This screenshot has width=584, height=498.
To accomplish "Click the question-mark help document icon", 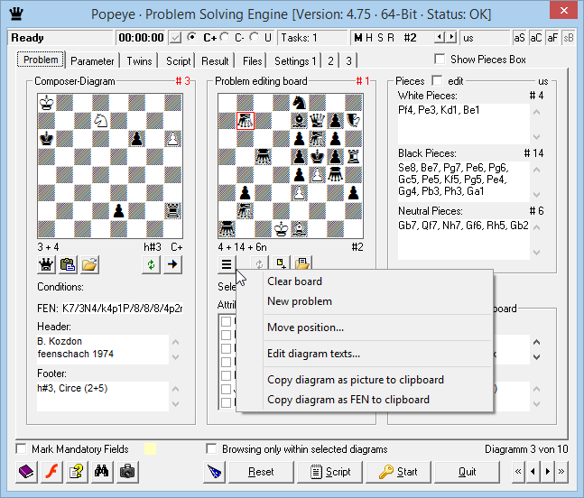I will click(77, 472).
